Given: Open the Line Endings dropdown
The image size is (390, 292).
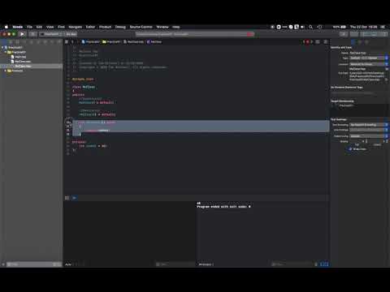Looking at the screenshot, I should point(369,130).
